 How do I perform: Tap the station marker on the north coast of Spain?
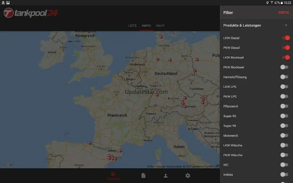coord(90,143)
